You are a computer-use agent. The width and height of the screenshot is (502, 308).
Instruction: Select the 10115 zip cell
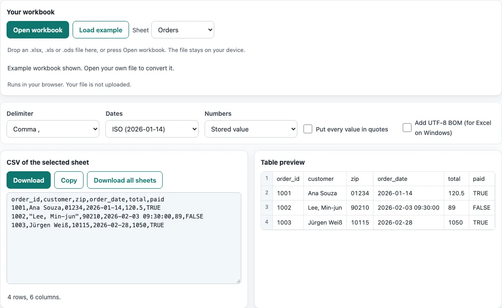[x=360, y=222]
